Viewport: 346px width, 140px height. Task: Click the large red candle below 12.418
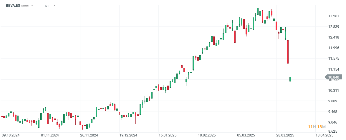click(x=288, y=52)
